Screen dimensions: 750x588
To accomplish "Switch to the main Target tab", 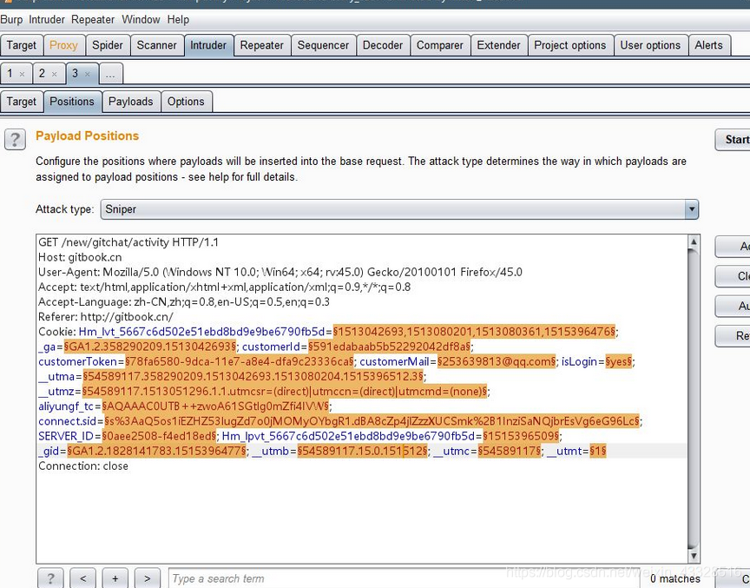I will coord(22,45).
